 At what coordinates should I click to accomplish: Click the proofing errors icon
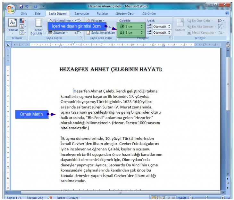(x=50, y=198)
